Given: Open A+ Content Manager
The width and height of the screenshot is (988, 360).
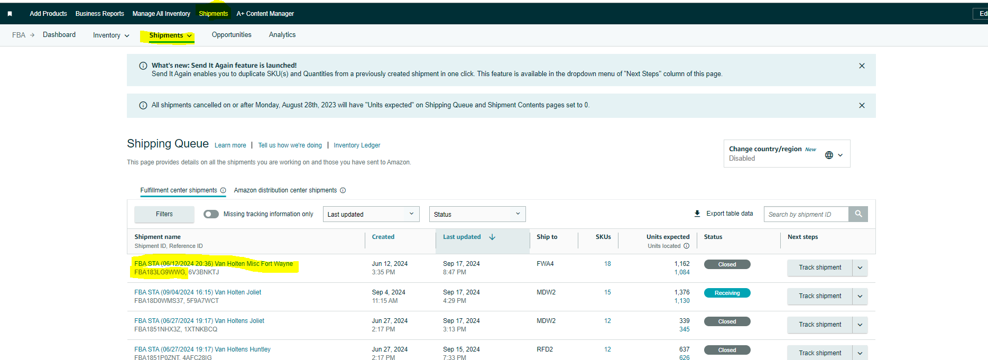Looking at the screenshot, I should click(265, 14).
